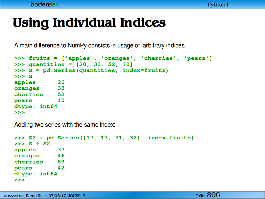
Task: Click the output row 'pears 42'
Action: pyautogui.click(x=39, y=168)
